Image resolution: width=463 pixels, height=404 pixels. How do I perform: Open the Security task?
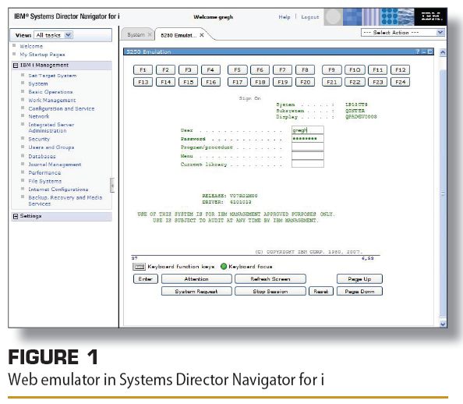coord(39,139)
